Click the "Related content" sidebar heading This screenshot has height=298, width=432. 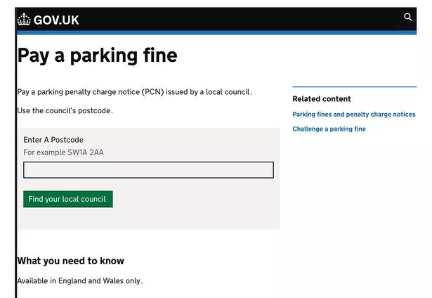point(321,99)
